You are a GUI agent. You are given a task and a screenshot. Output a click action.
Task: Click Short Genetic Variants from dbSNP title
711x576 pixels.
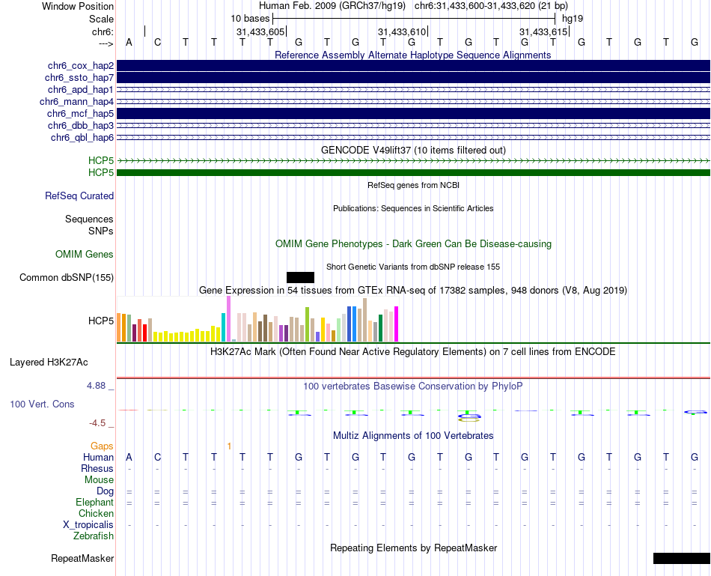point(413,267)
